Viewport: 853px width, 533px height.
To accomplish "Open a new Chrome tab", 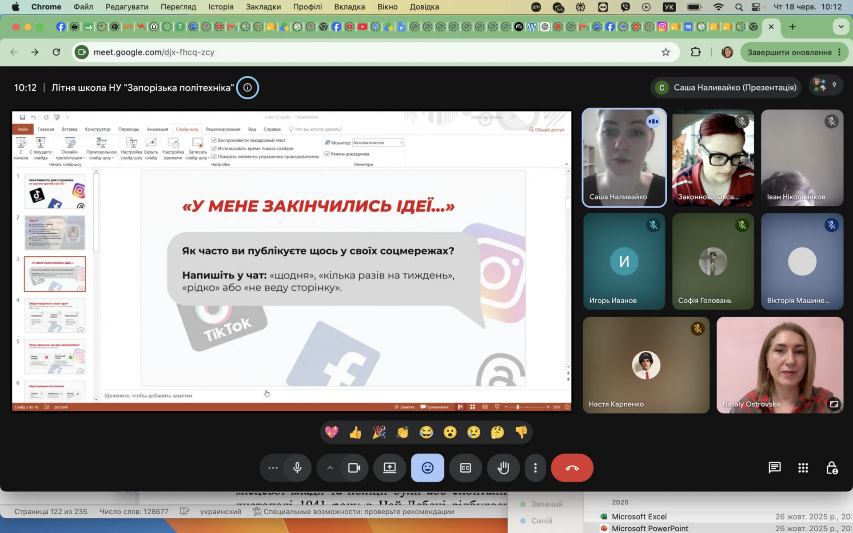I will coord(793,27).
